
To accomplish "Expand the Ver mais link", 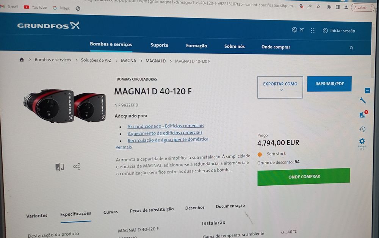I will 124,147.
